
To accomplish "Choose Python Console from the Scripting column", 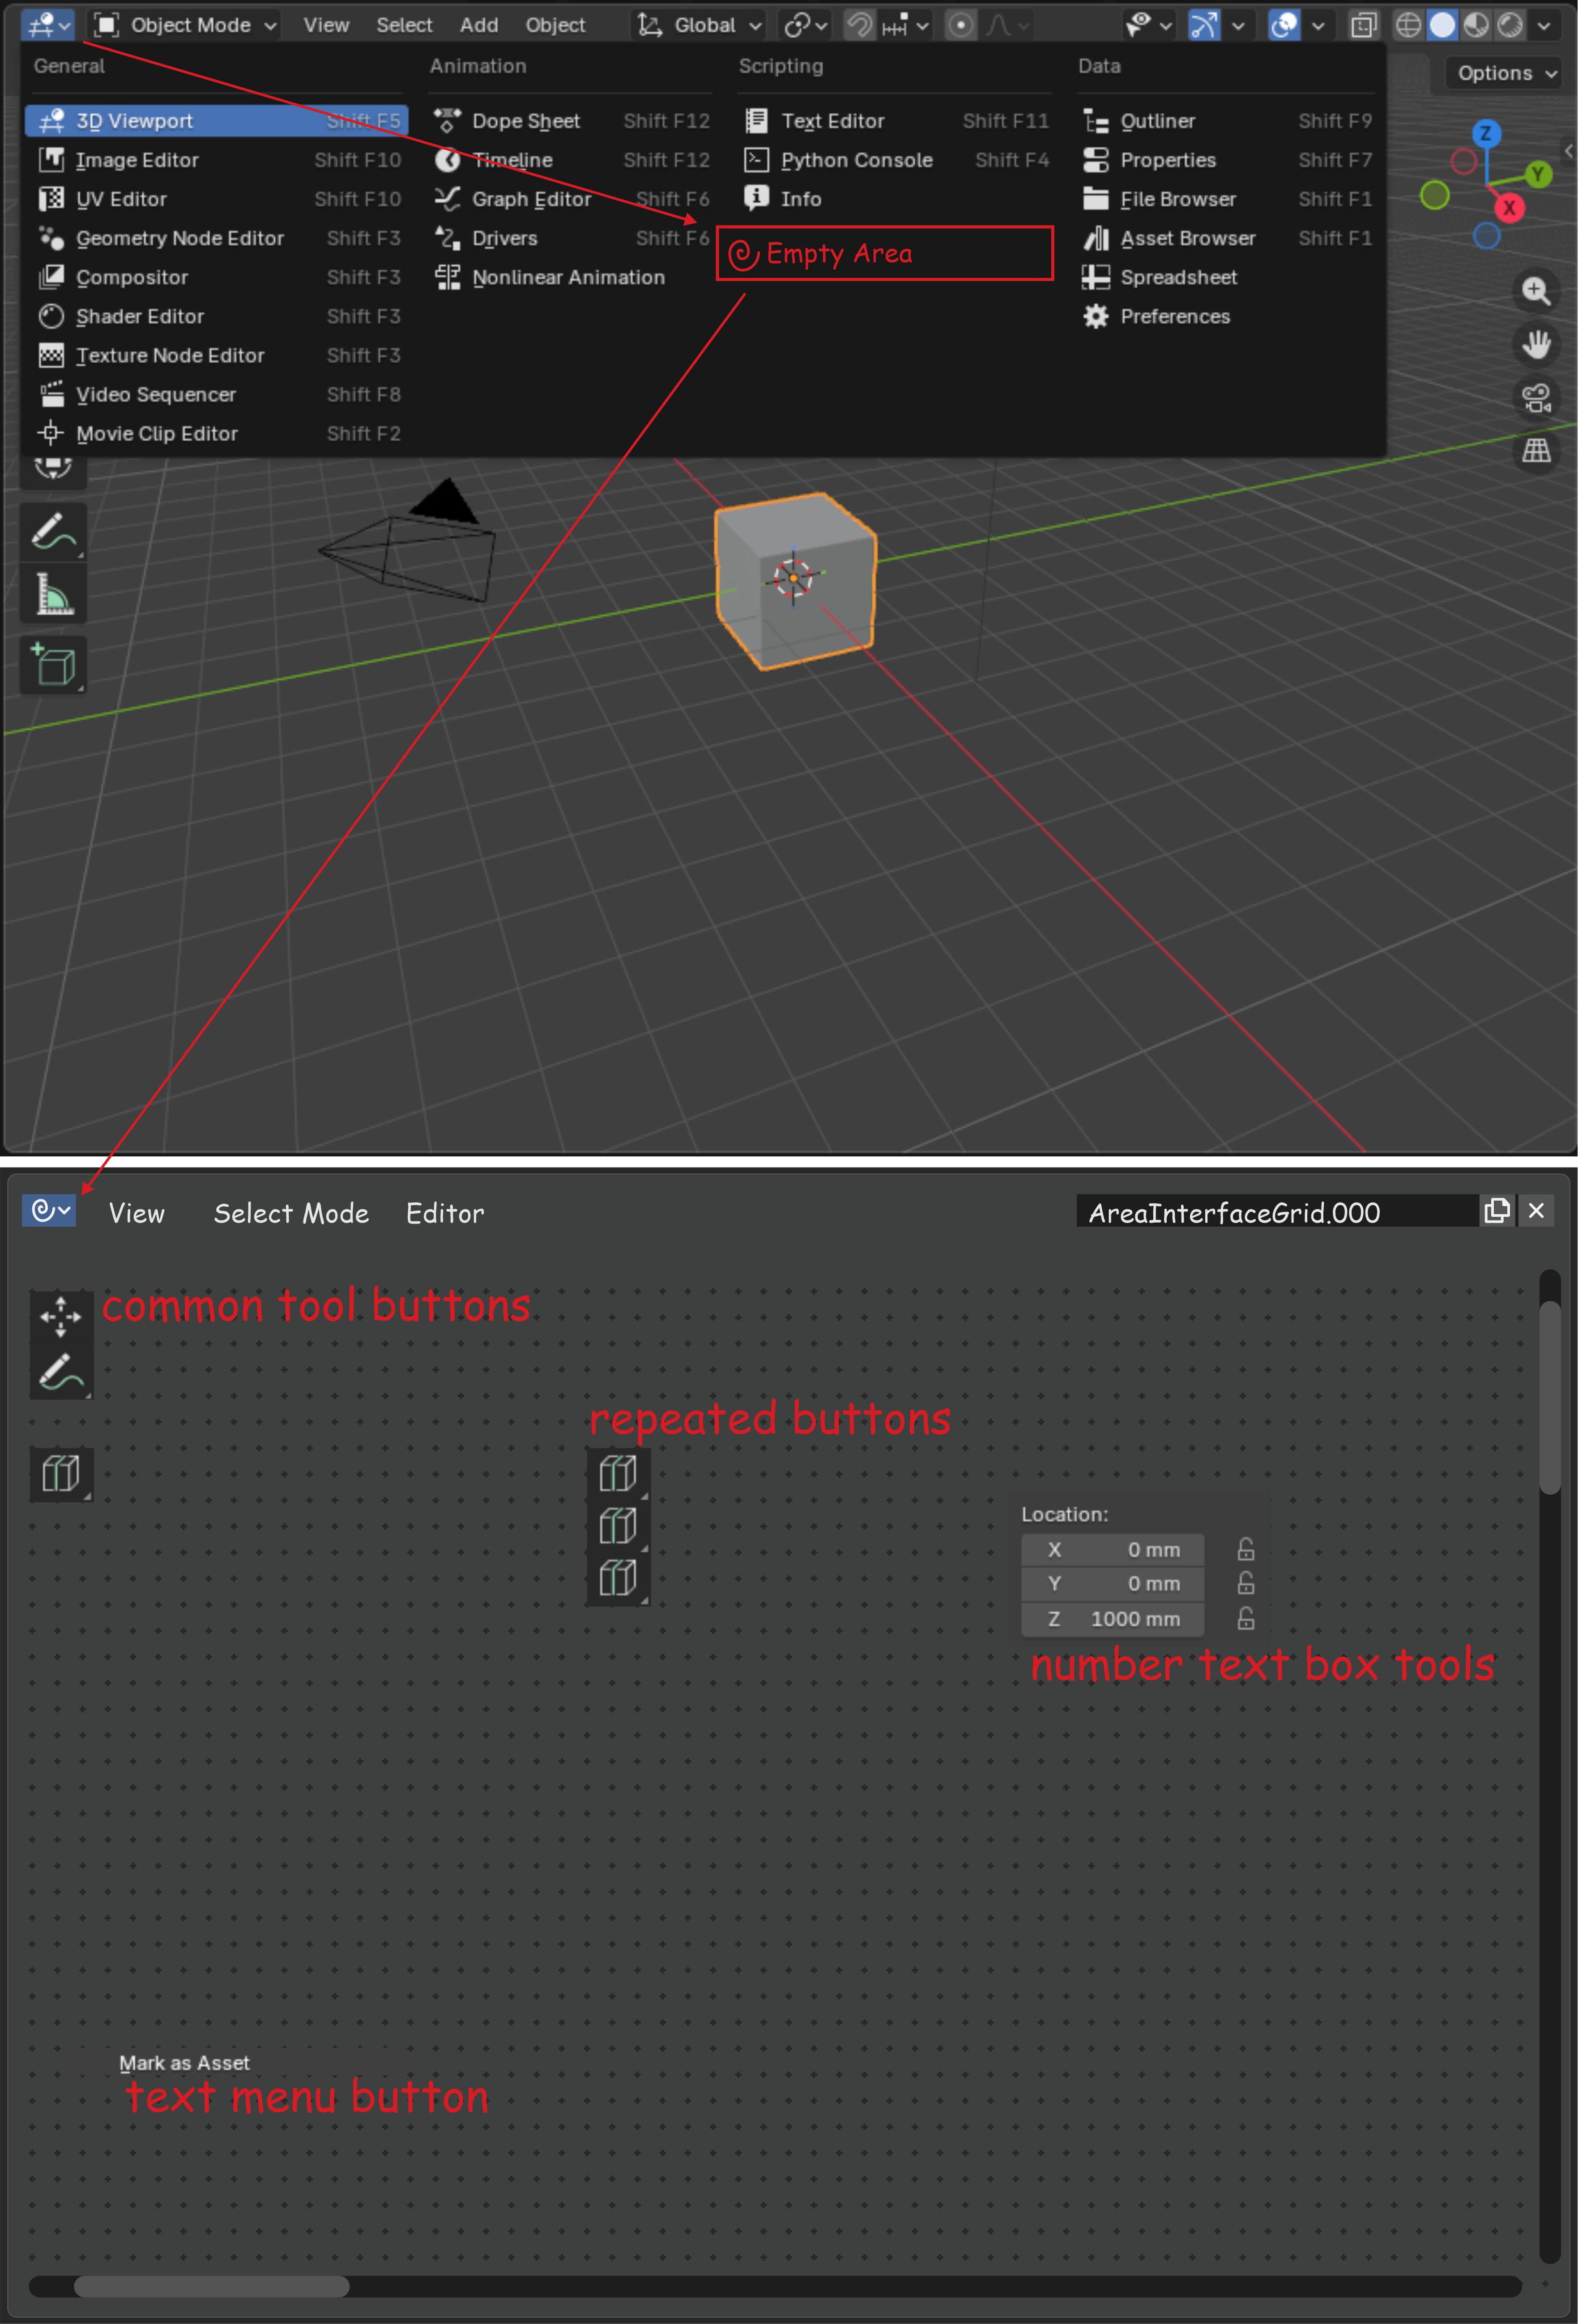I will [x=895, y=160].
